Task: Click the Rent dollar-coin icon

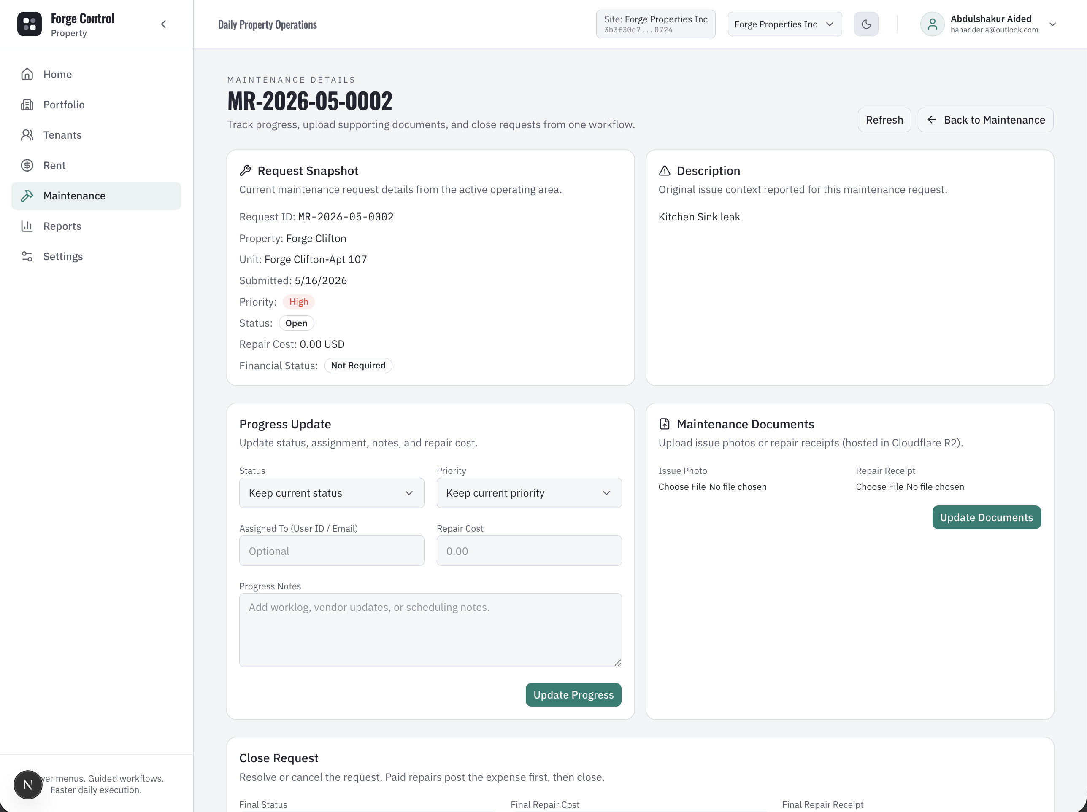Action: pyautogui.click(x=27, y=165)
